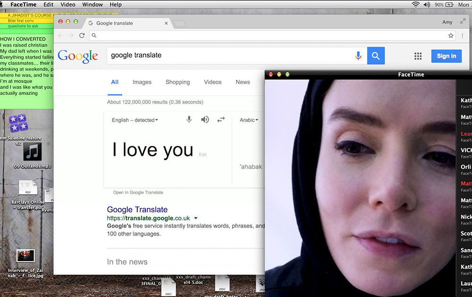
Task: Expand the English – detected language dropdown
Action: [x=135, y=120]
